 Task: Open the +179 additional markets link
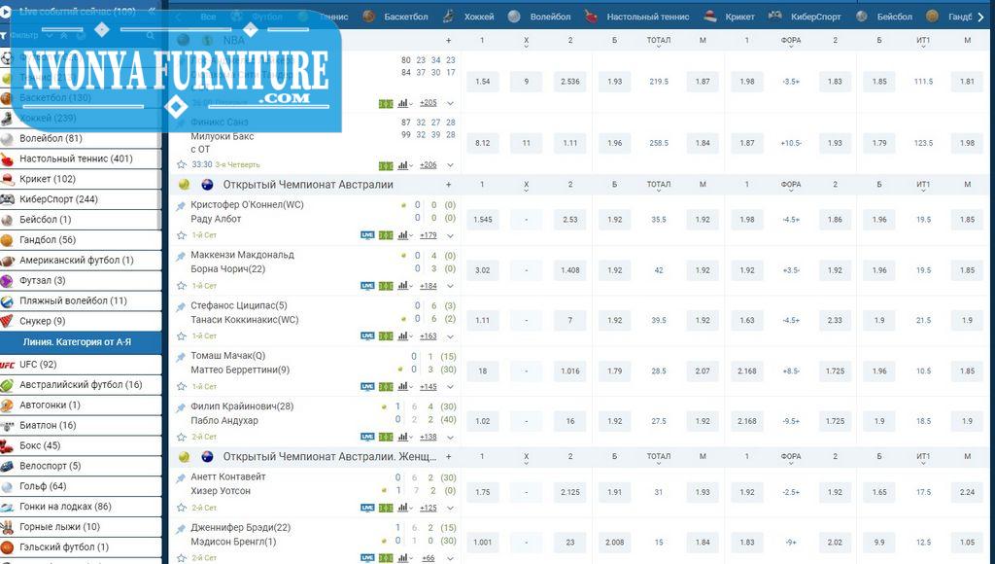point(429,235)
